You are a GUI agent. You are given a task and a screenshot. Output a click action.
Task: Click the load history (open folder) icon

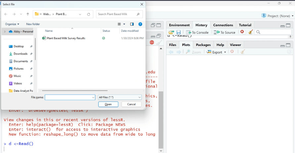[x=171, y=32]
